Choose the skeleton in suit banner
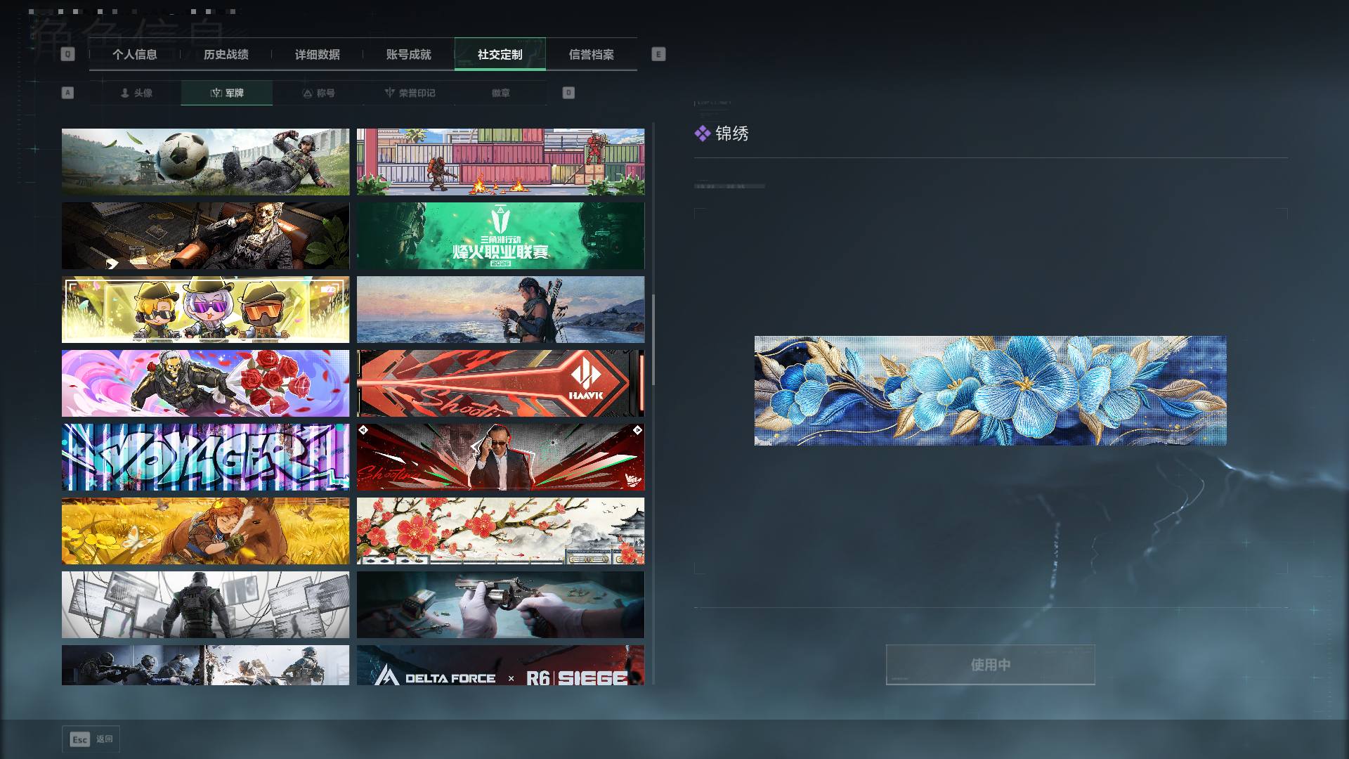Viewport: 1349px width, 759px height. (205, 236)
